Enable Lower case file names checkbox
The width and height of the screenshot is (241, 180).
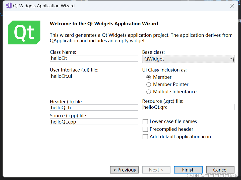point(145,122)
